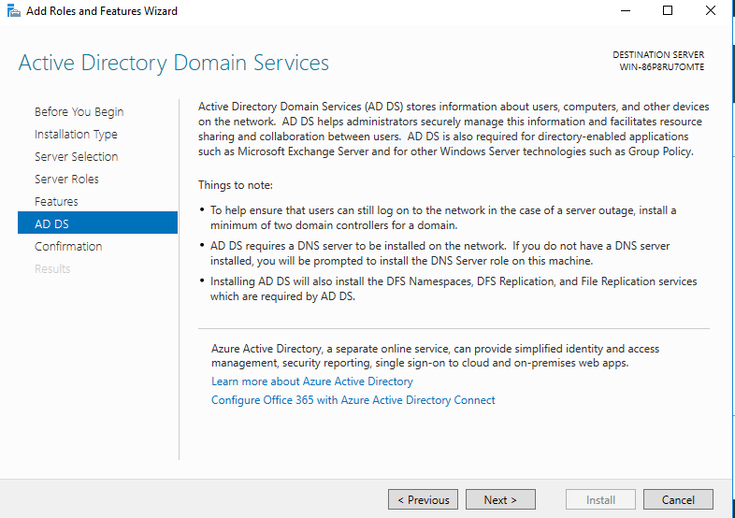Cancel the wizard

678,500
